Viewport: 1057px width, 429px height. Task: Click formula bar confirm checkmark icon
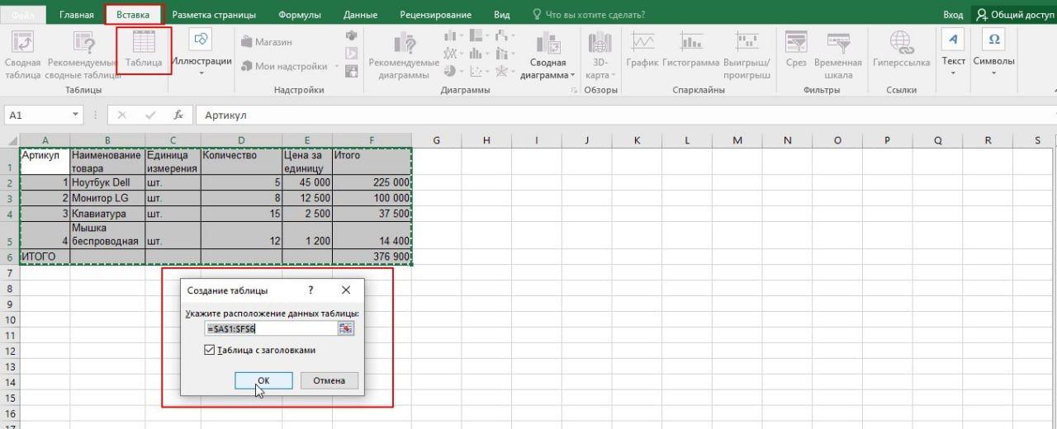[x=150, y=115]
